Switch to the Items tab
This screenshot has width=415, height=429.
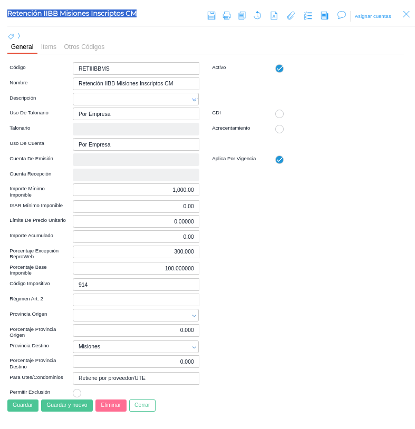49,47
